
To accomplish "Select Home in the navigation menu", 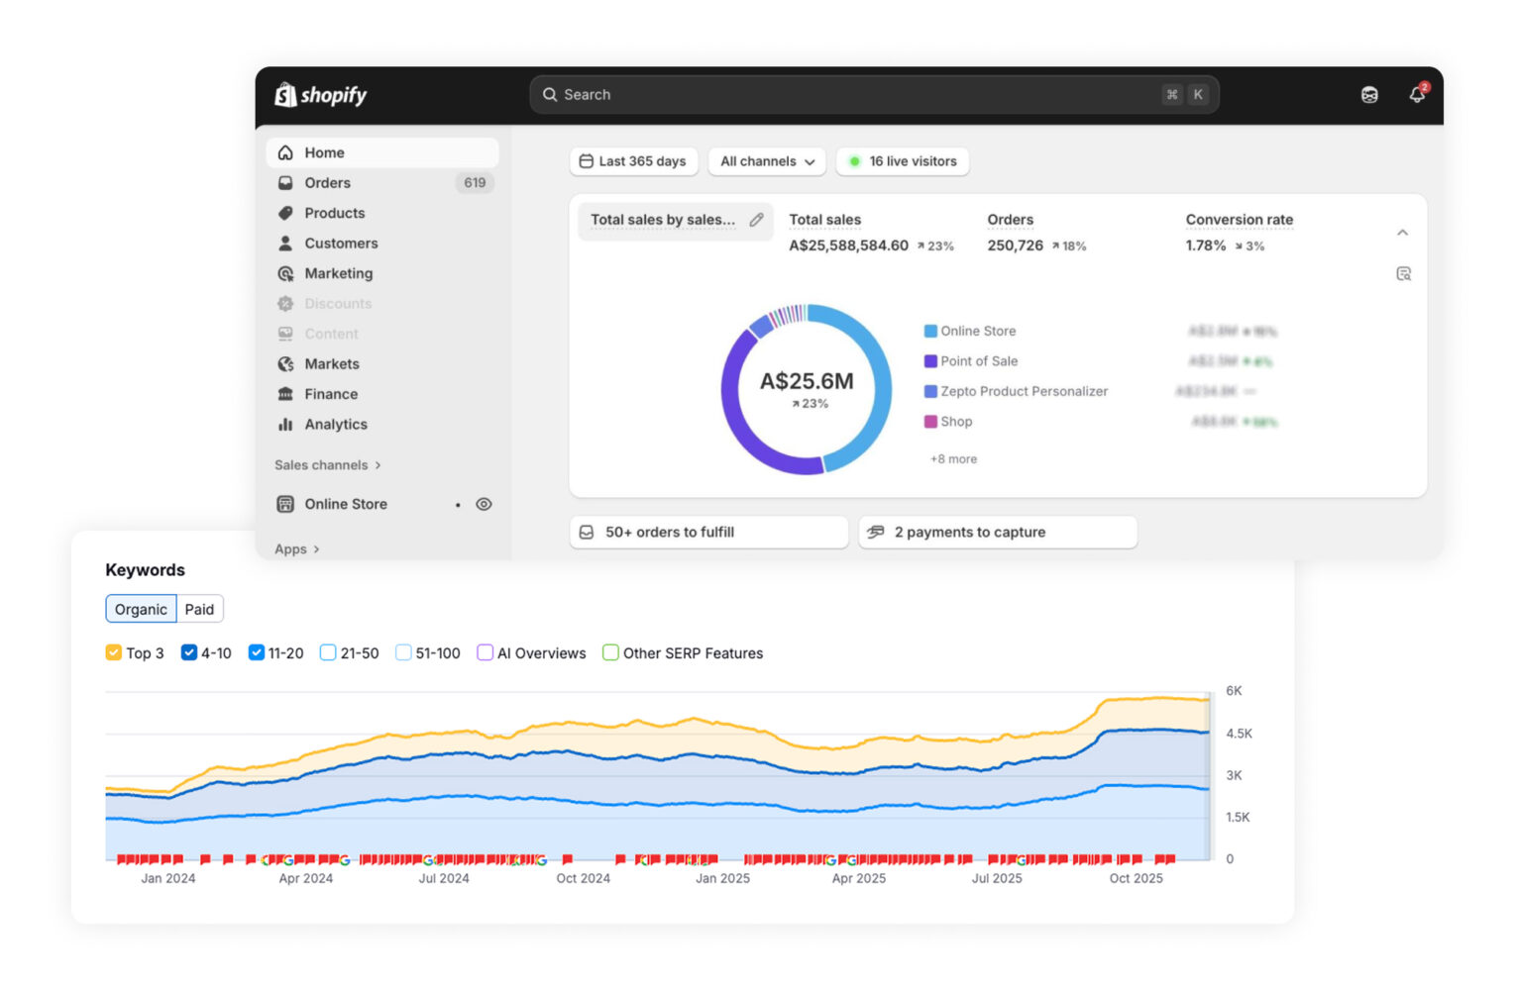I will pyautogui.click(x=324, y=151).
